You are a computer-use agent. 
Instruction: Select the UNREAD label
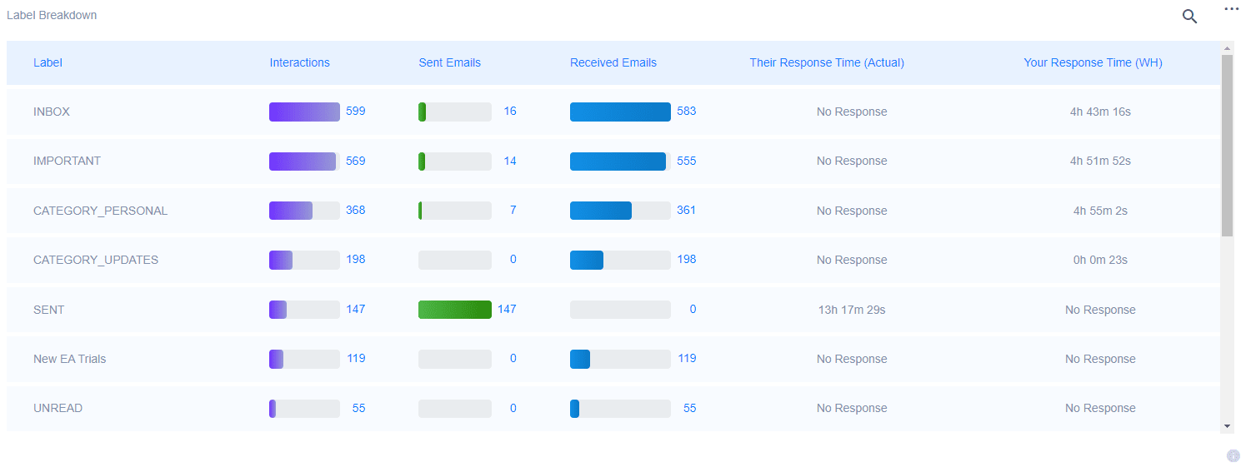58,408
